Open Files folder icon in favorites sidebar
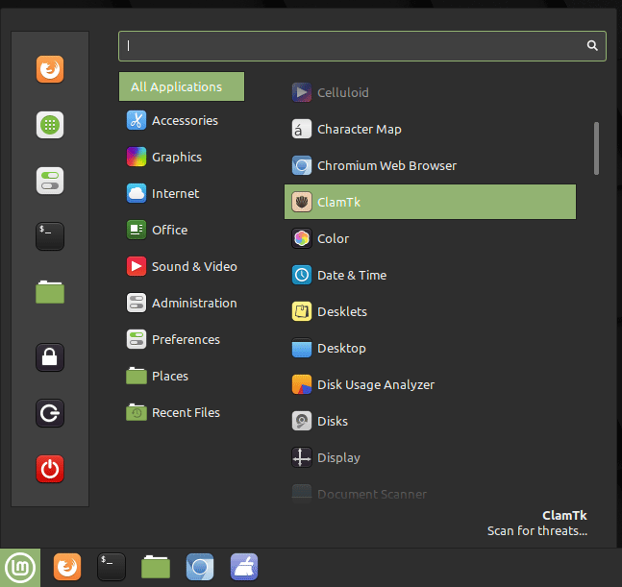Image resolution: width=622 pixels, height=587 pixels. click(x=50, y=292)
